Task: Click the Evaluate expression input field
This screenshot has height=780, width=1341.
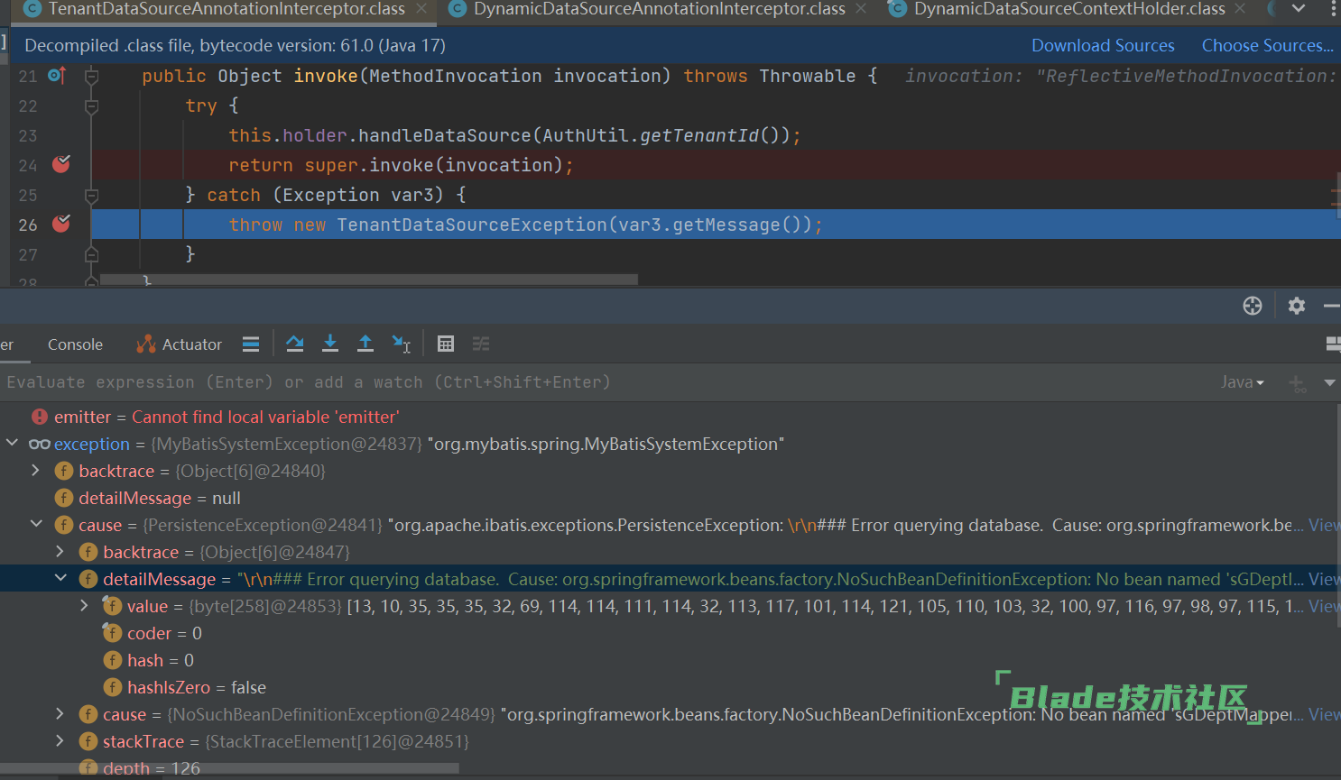Action: (605, 382)
